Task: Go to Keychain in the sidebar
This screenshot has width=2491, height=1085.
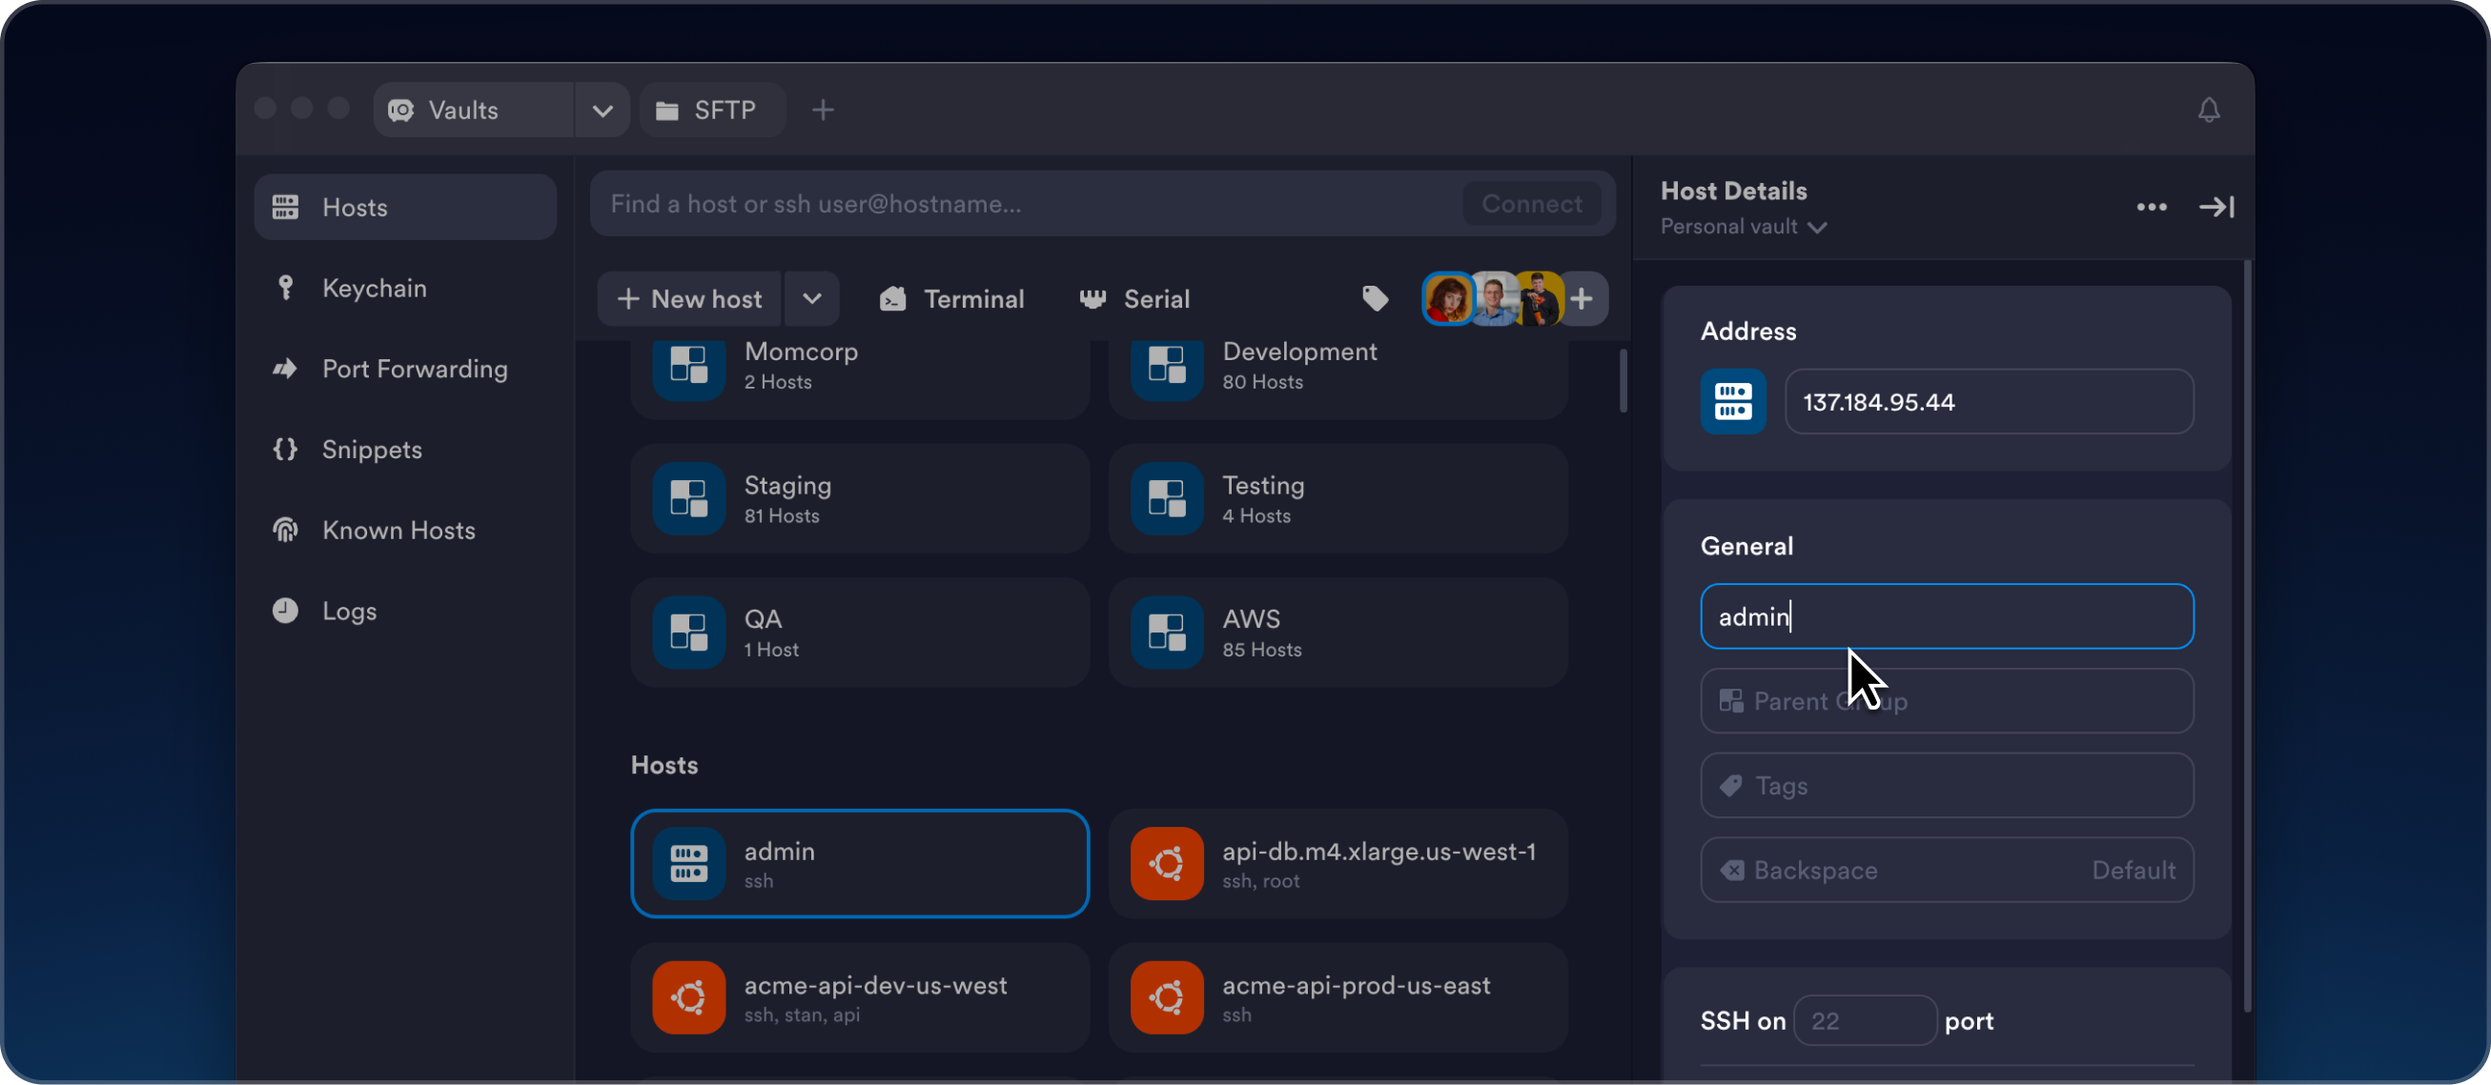Action: click(405, 288)
